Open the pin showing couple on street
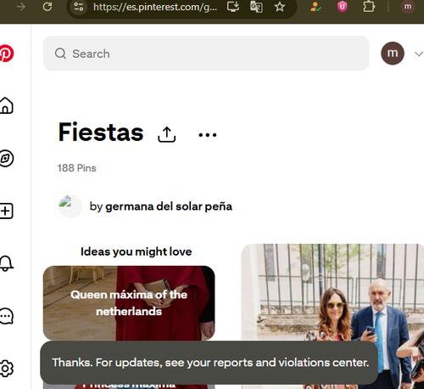Image resolution: width=424 pixels, height=389 pixels. coord(332,316)
